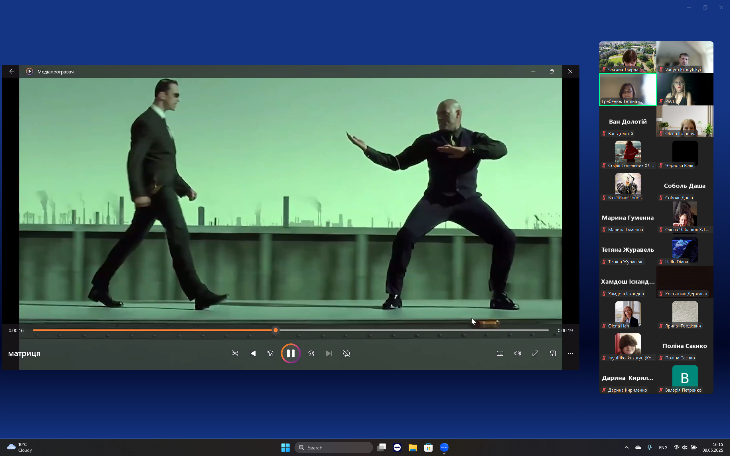
Task: Skip back 10 seconds
Action: (x=270, y=353)
